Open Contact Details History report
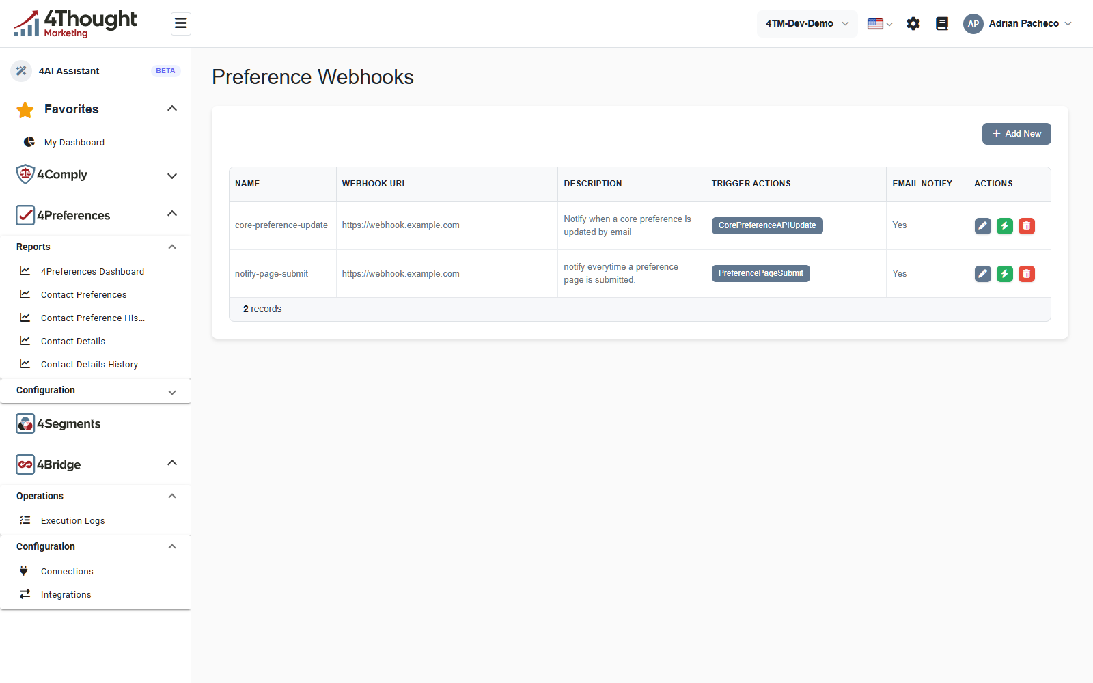This screenshot has width=1093, height=683. click(x=89, y=364)
